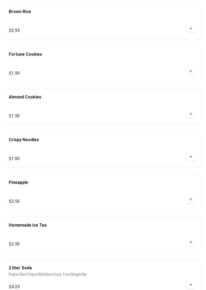Select the Pepsi/Diet Pepsi soda description text
The image size is (206, 290).
(x=48, y=274)
